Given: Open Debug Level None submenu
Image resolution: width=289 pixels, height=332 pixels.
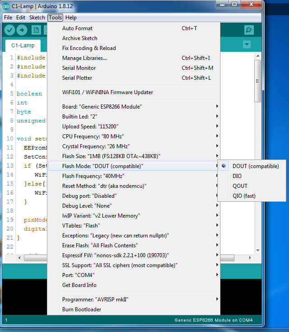Looking at the screenshot, I should [134, 206].
